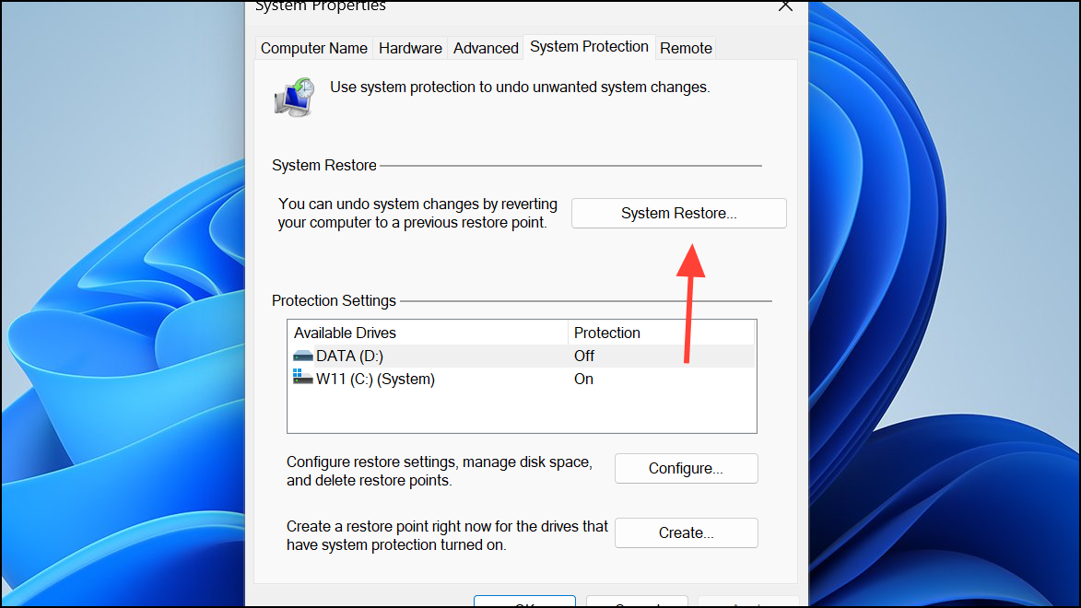Switch to the Hardware tab
1081x608 pixels.
(410, 48)
